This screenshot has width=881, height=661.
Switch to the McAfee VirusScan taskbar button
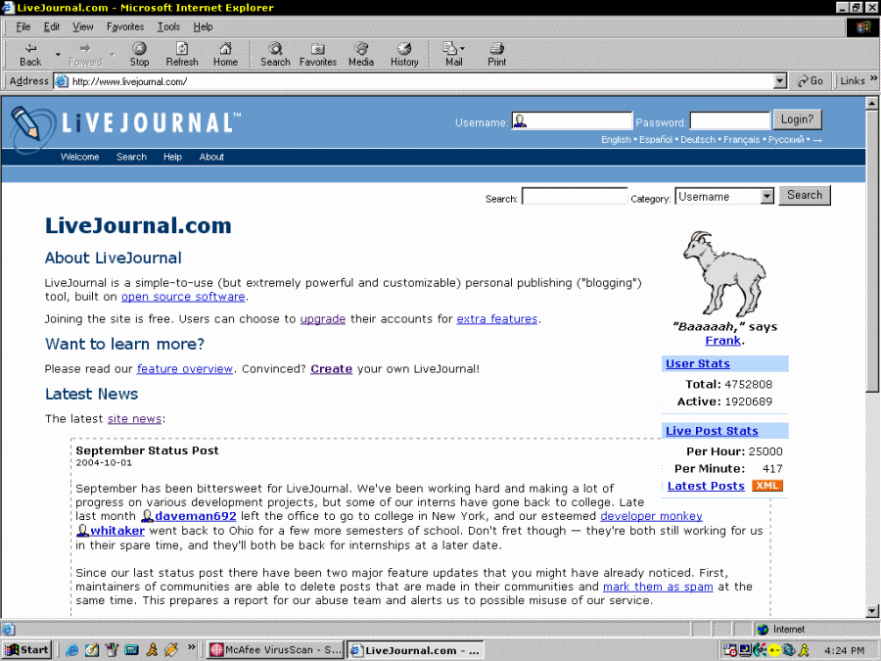click(275, 650)
